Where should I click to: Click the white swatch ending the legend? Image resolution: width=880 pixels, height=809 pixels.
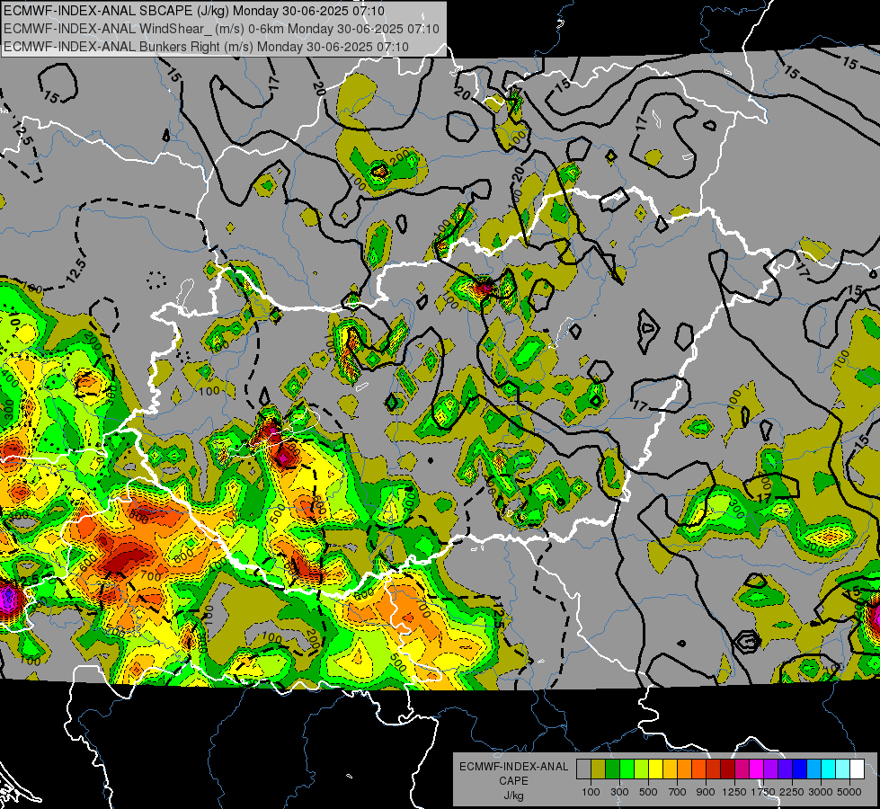point(857,769)
